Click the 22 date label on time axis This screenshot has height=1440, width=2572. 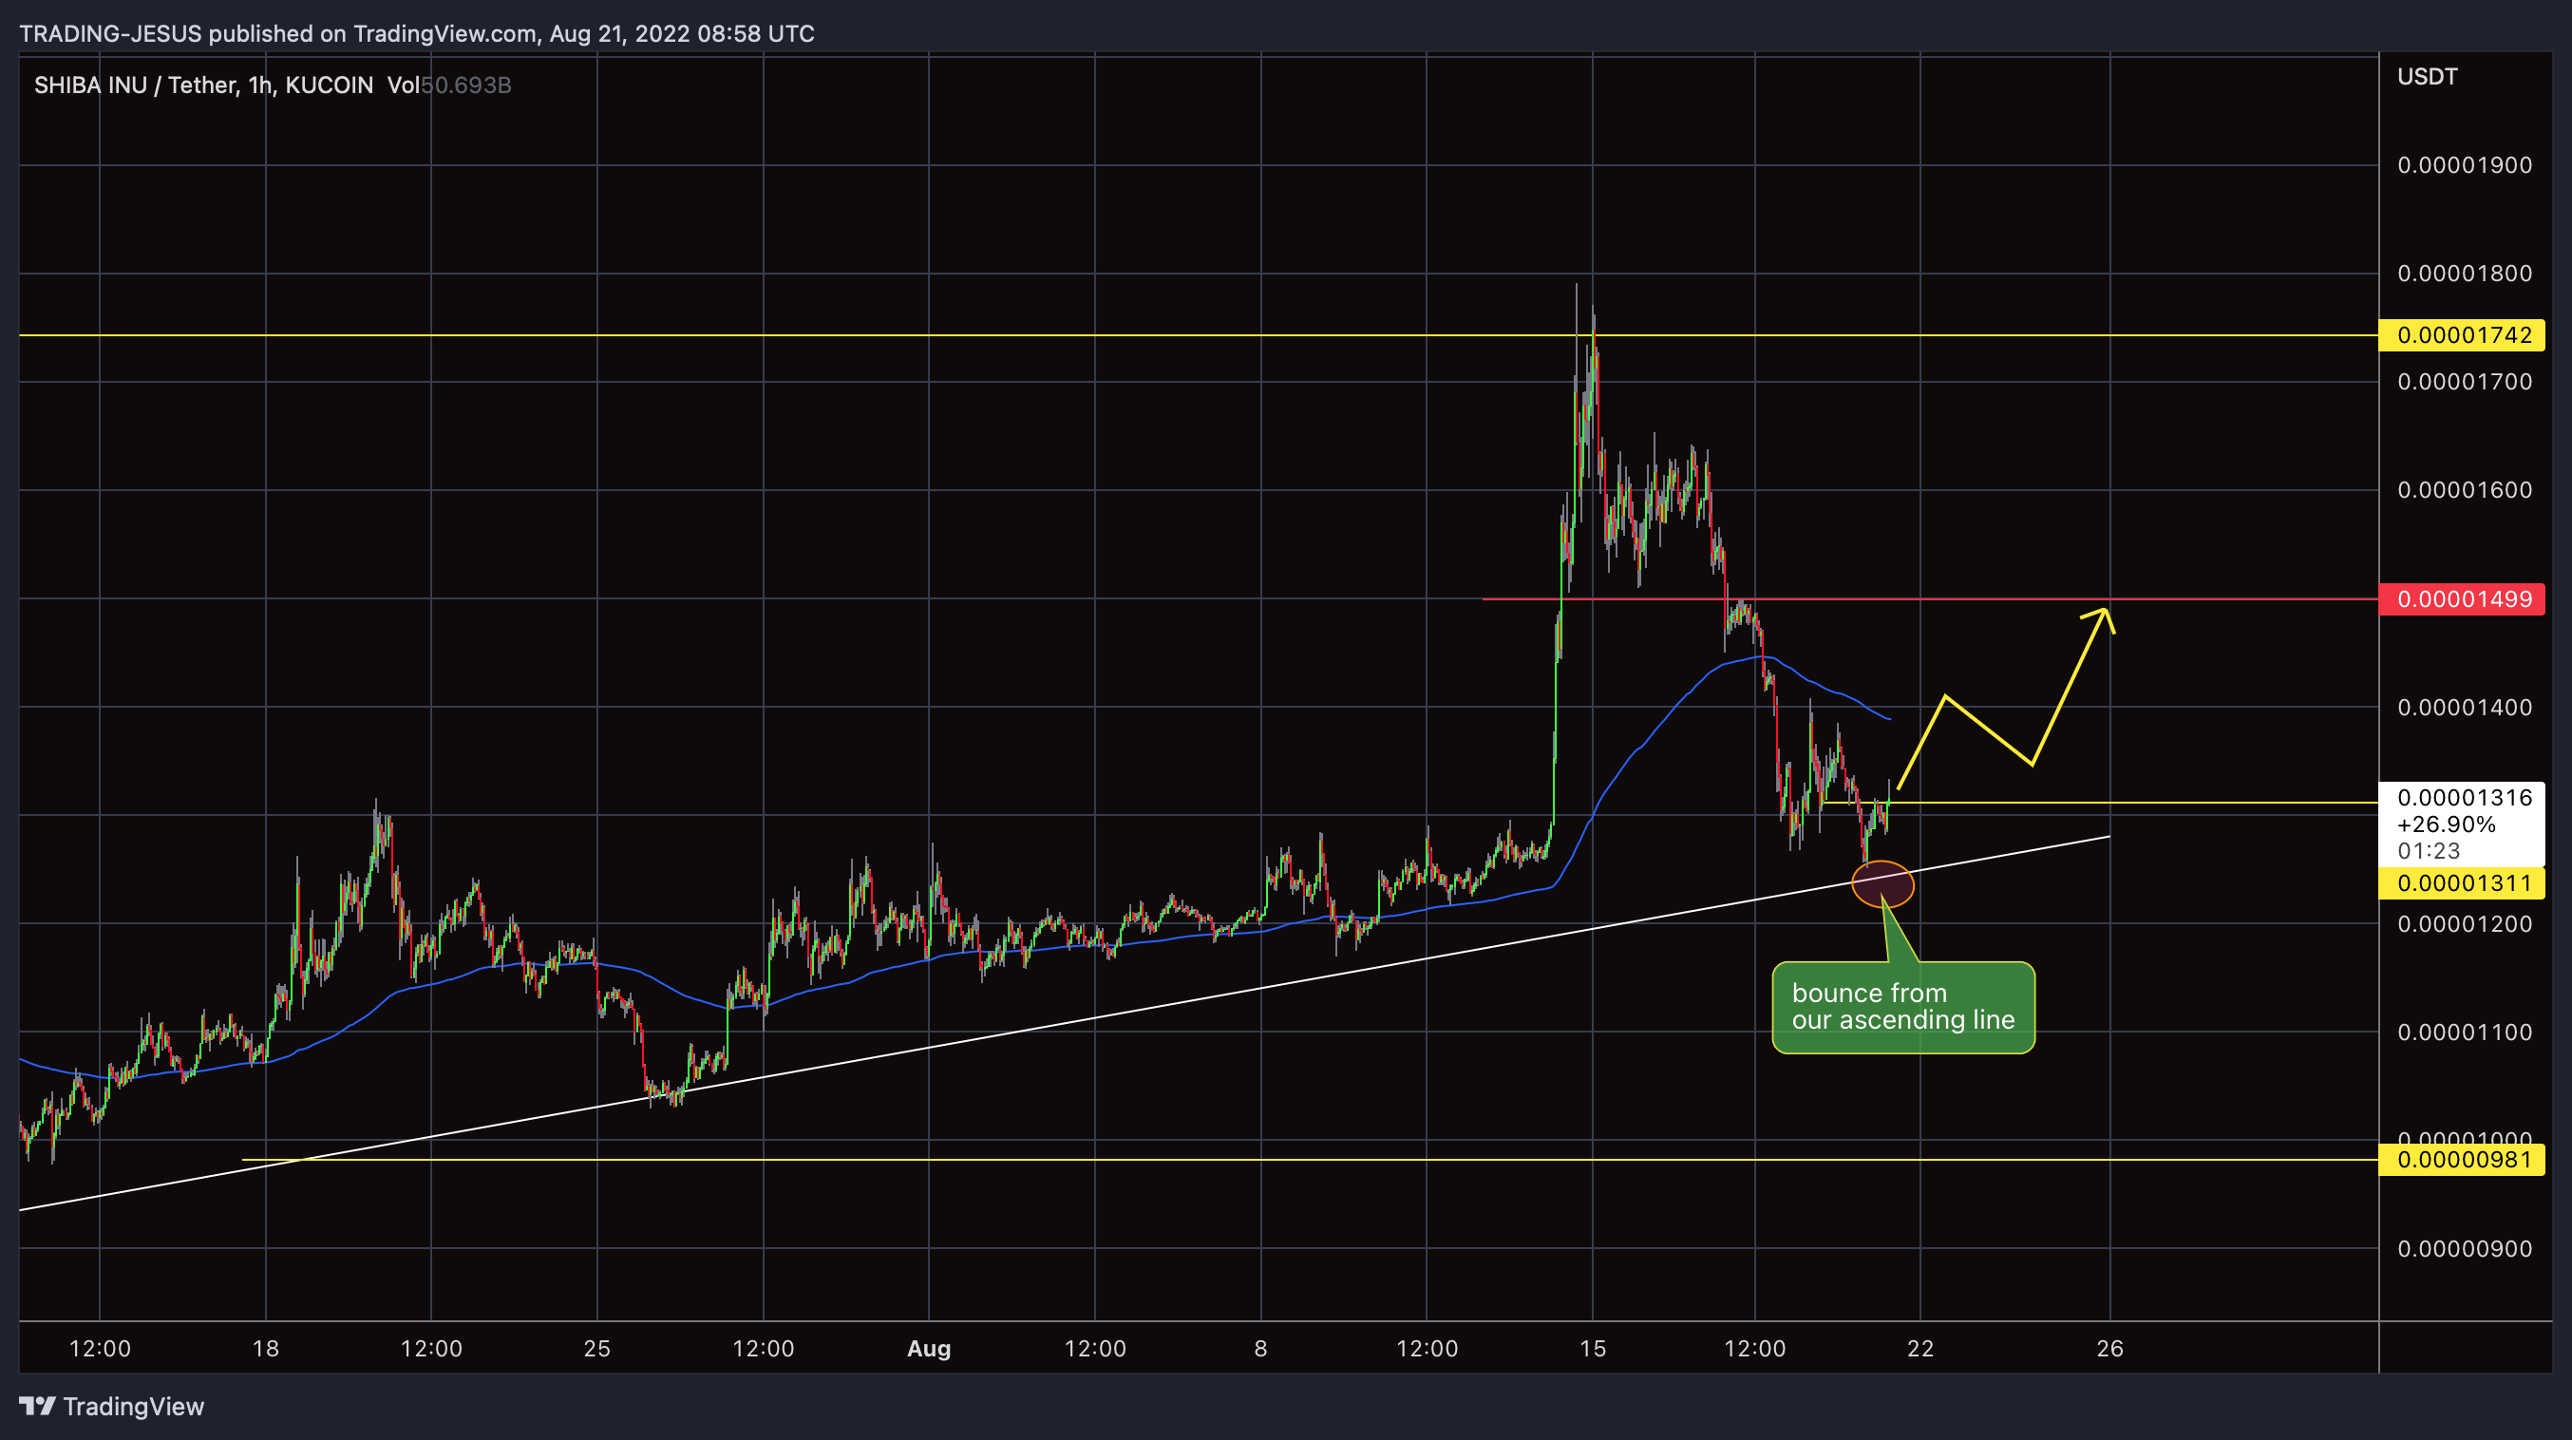[x=1920, y=1348]
